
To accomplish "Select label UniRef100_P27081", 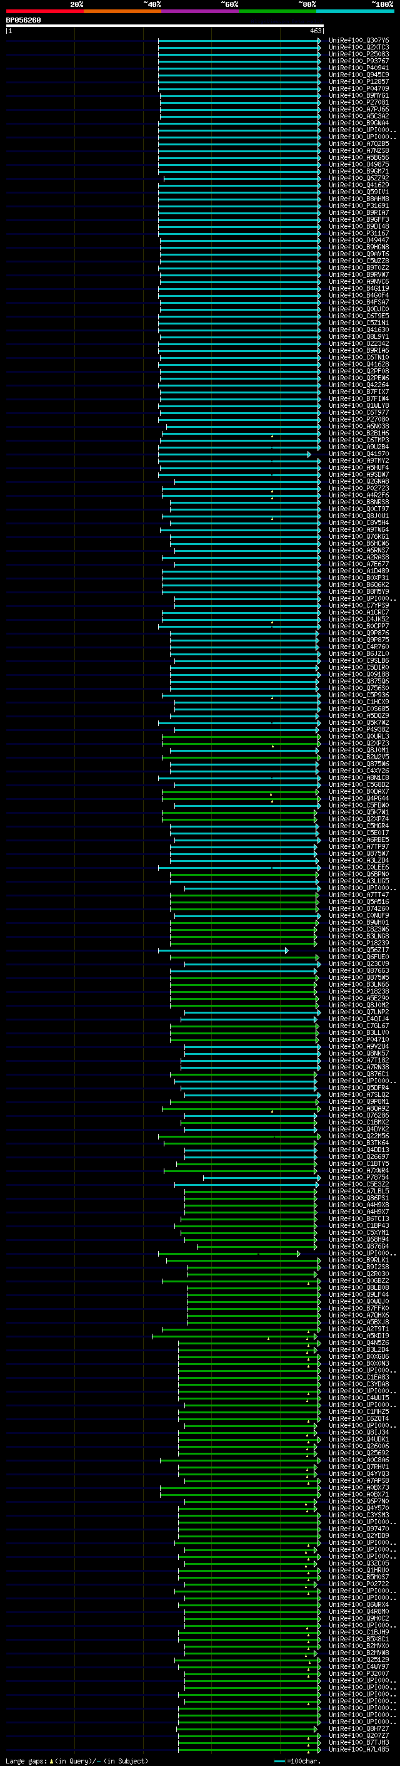I will (359, 102).
